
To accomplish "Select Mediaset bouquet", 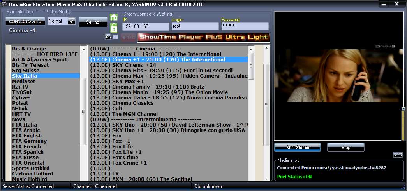I will pos(24,81).
